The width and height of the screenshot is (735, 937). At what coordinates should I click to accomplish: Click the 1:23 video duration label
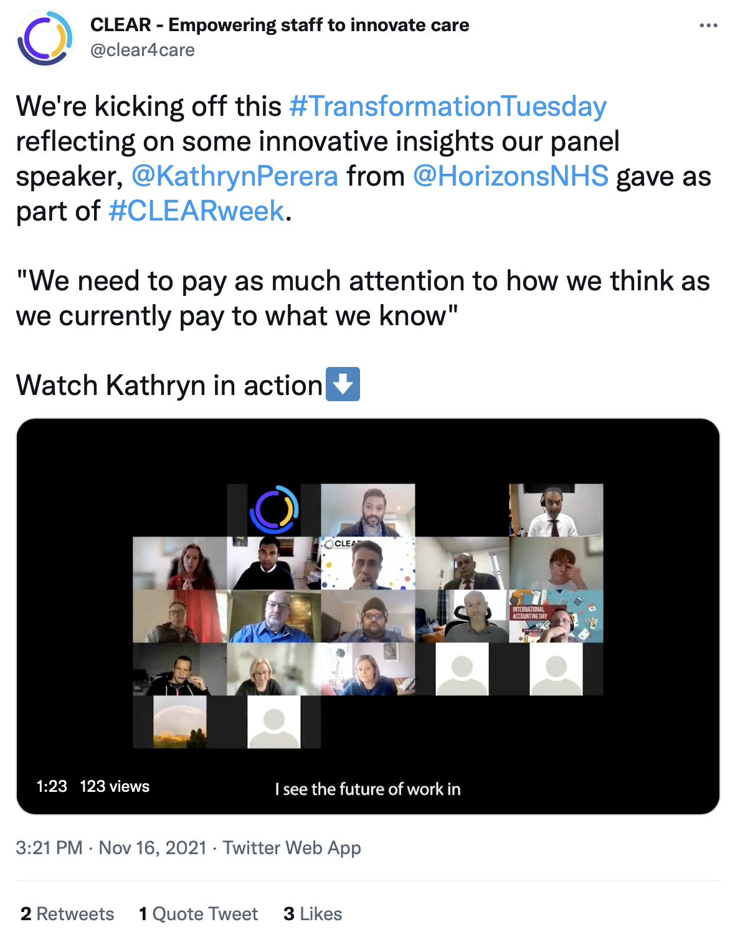[x=52, y=786]
